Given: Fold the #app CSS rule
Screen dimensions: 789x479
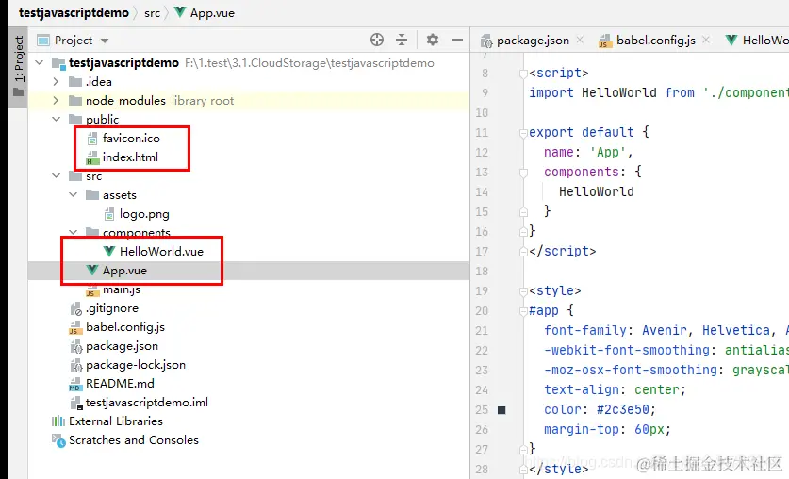Looking at the screenshot, I should point(523,311).
